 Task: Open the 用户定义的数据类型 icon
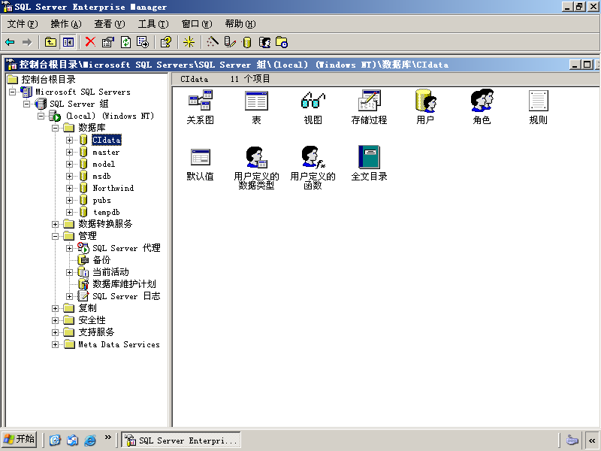coord(256,168)
